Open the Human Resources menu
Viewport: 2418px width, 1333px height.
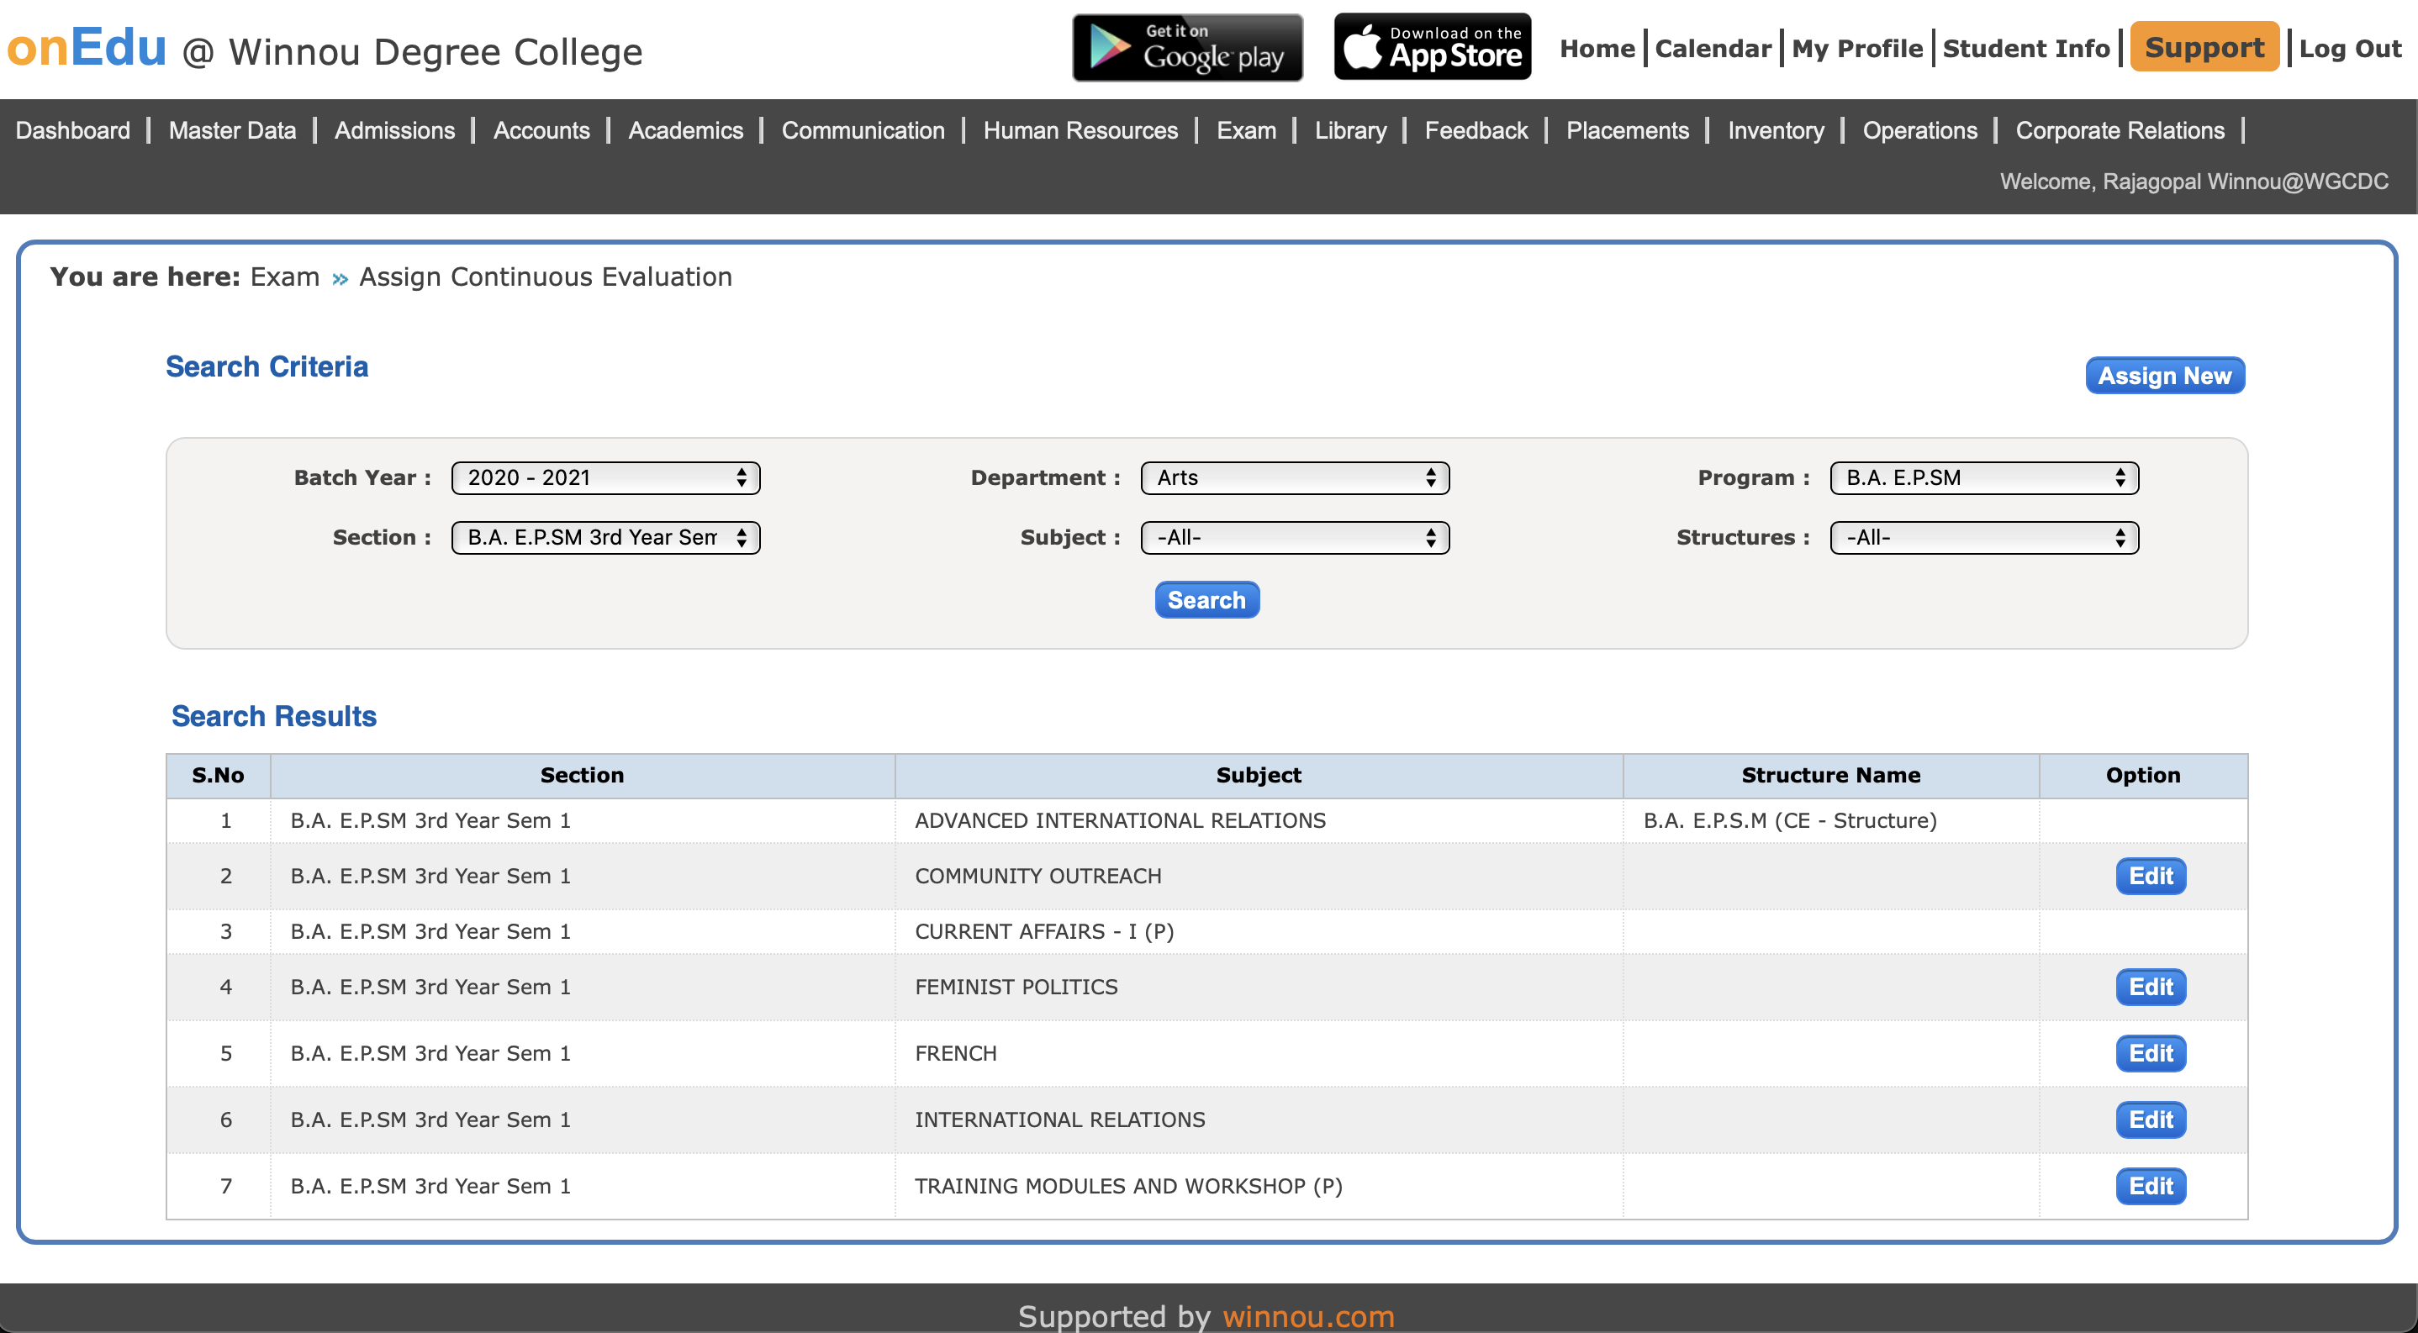pyautogui.click(x=1080, y=130)
